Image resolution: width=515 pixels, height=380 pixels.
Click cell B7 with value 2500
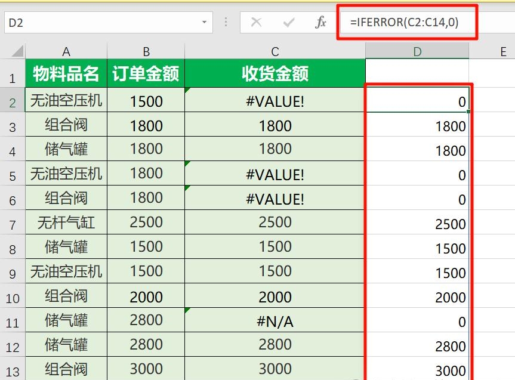146,223
